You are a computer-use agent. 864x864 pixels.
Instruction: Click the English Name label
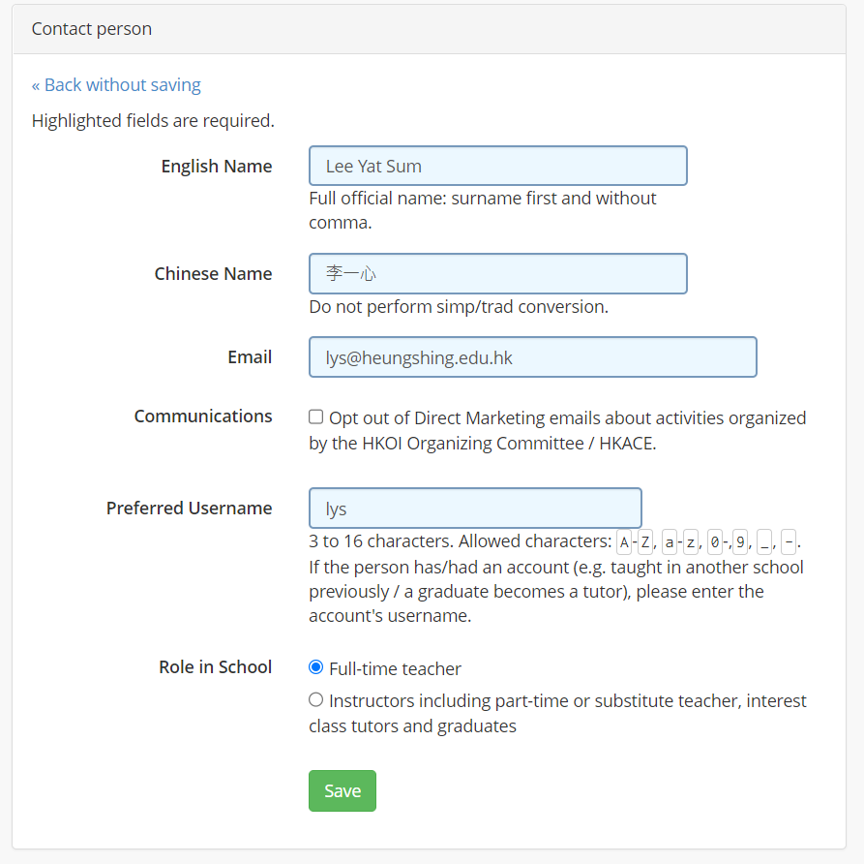(217, 166)
